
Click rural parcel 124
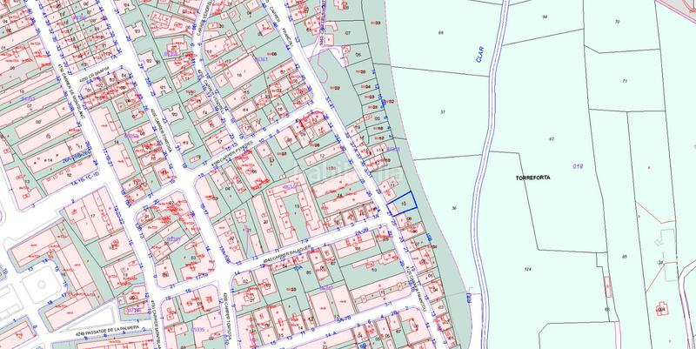tap(527, 270)
